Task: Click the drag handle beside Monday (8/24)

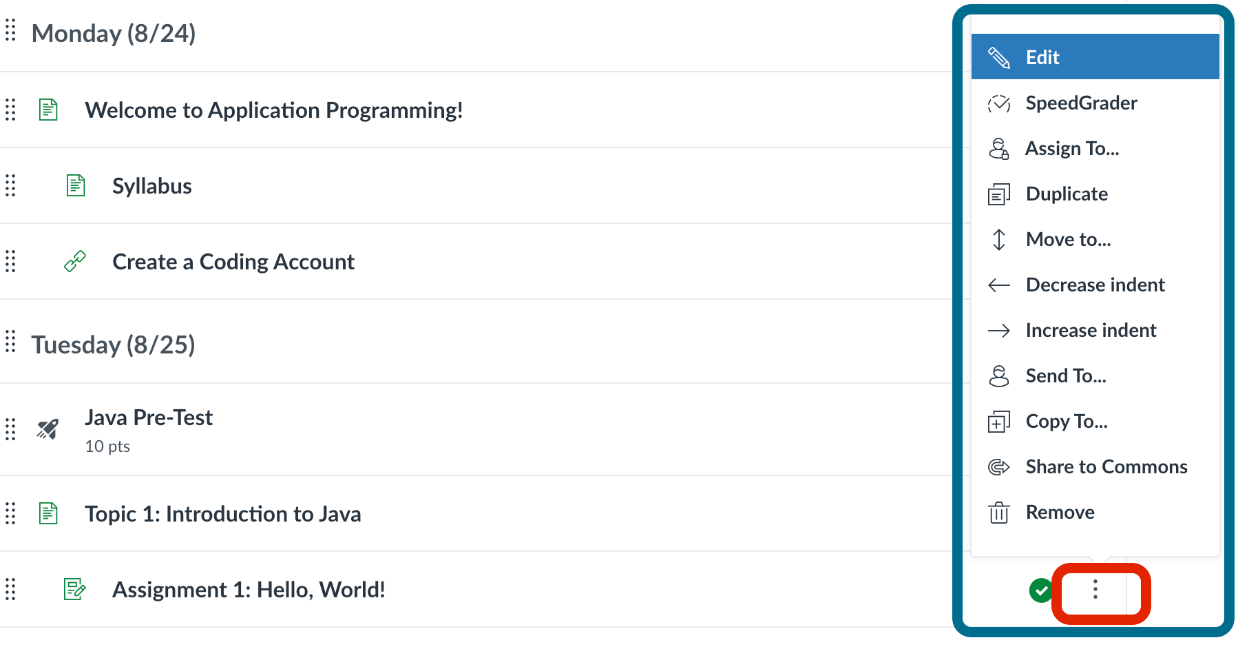Action: (x=10, y=30)
